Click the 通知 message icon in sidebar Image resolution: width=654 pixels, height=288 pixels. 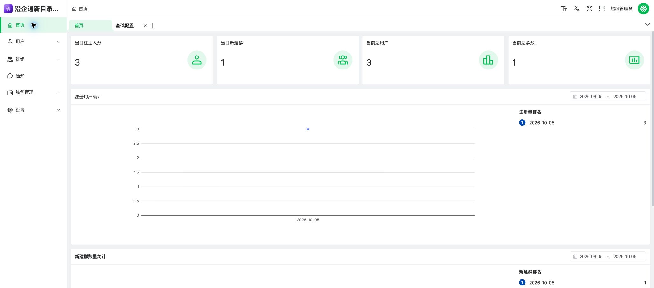click(x=10, y=76)
